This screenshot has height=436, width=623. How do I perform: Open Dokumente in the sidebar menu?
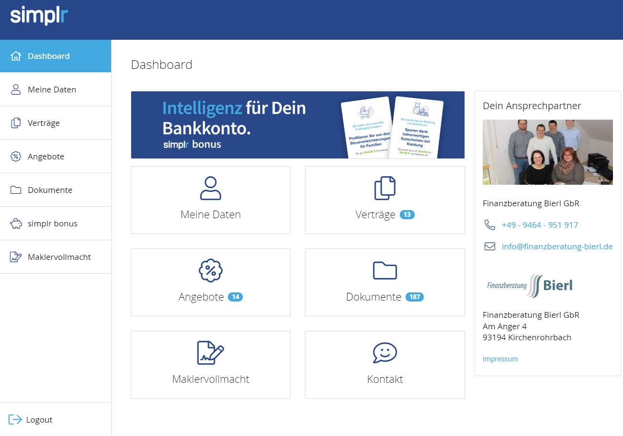pos(56,190)
